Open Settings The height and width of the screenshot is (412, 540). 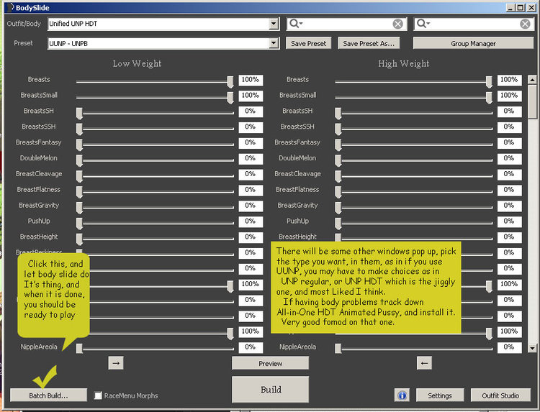440,395
